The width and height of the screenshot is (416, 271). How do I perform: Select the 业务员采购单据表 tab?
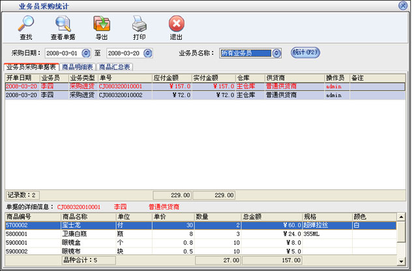tap(31, 67)
